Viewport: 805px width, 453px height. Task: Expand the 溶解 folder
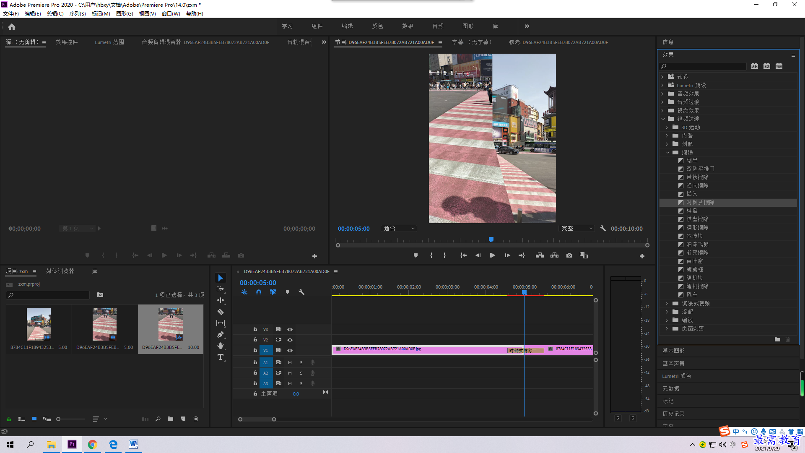click(x=667, y=312)
